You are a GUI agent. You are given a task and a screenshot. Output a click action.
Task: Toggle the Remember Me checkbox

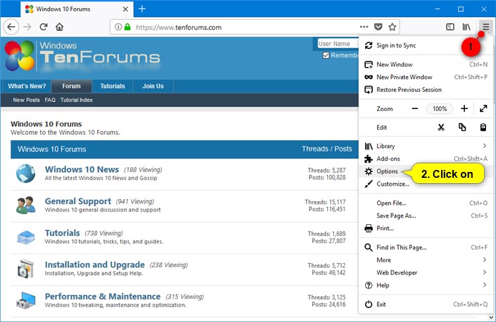[x=326, y=56]
